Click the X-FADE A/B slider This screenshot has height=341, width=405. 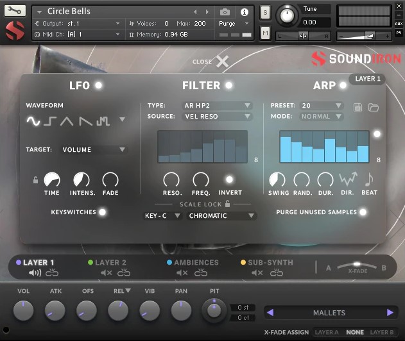pyautogui.click(x=357, y=265)
